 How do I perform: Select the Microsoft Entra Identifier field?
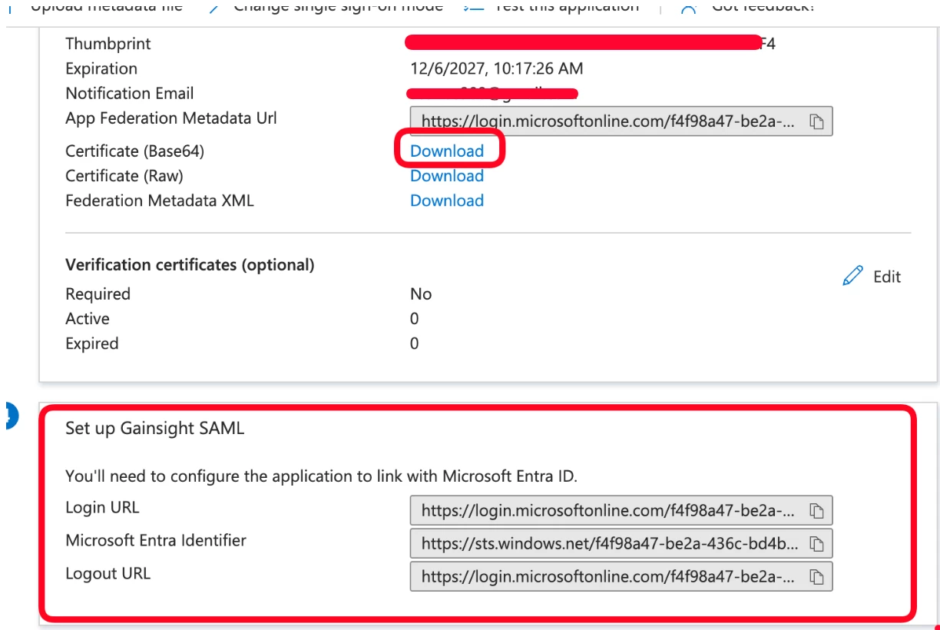pos(621,543)
